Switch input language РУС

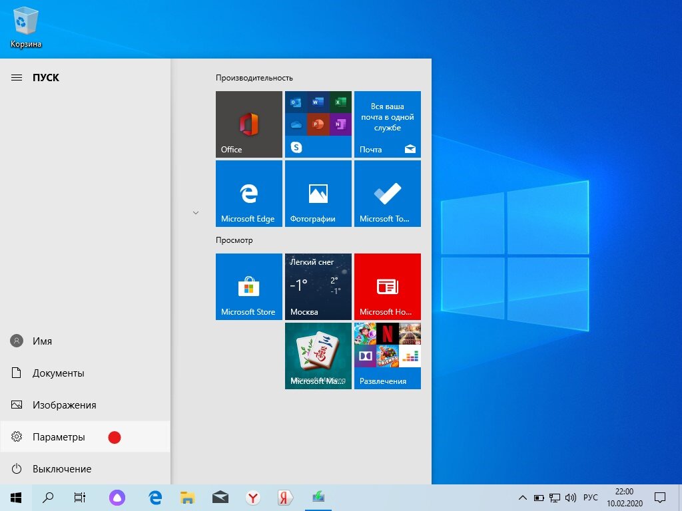[590, 498]
